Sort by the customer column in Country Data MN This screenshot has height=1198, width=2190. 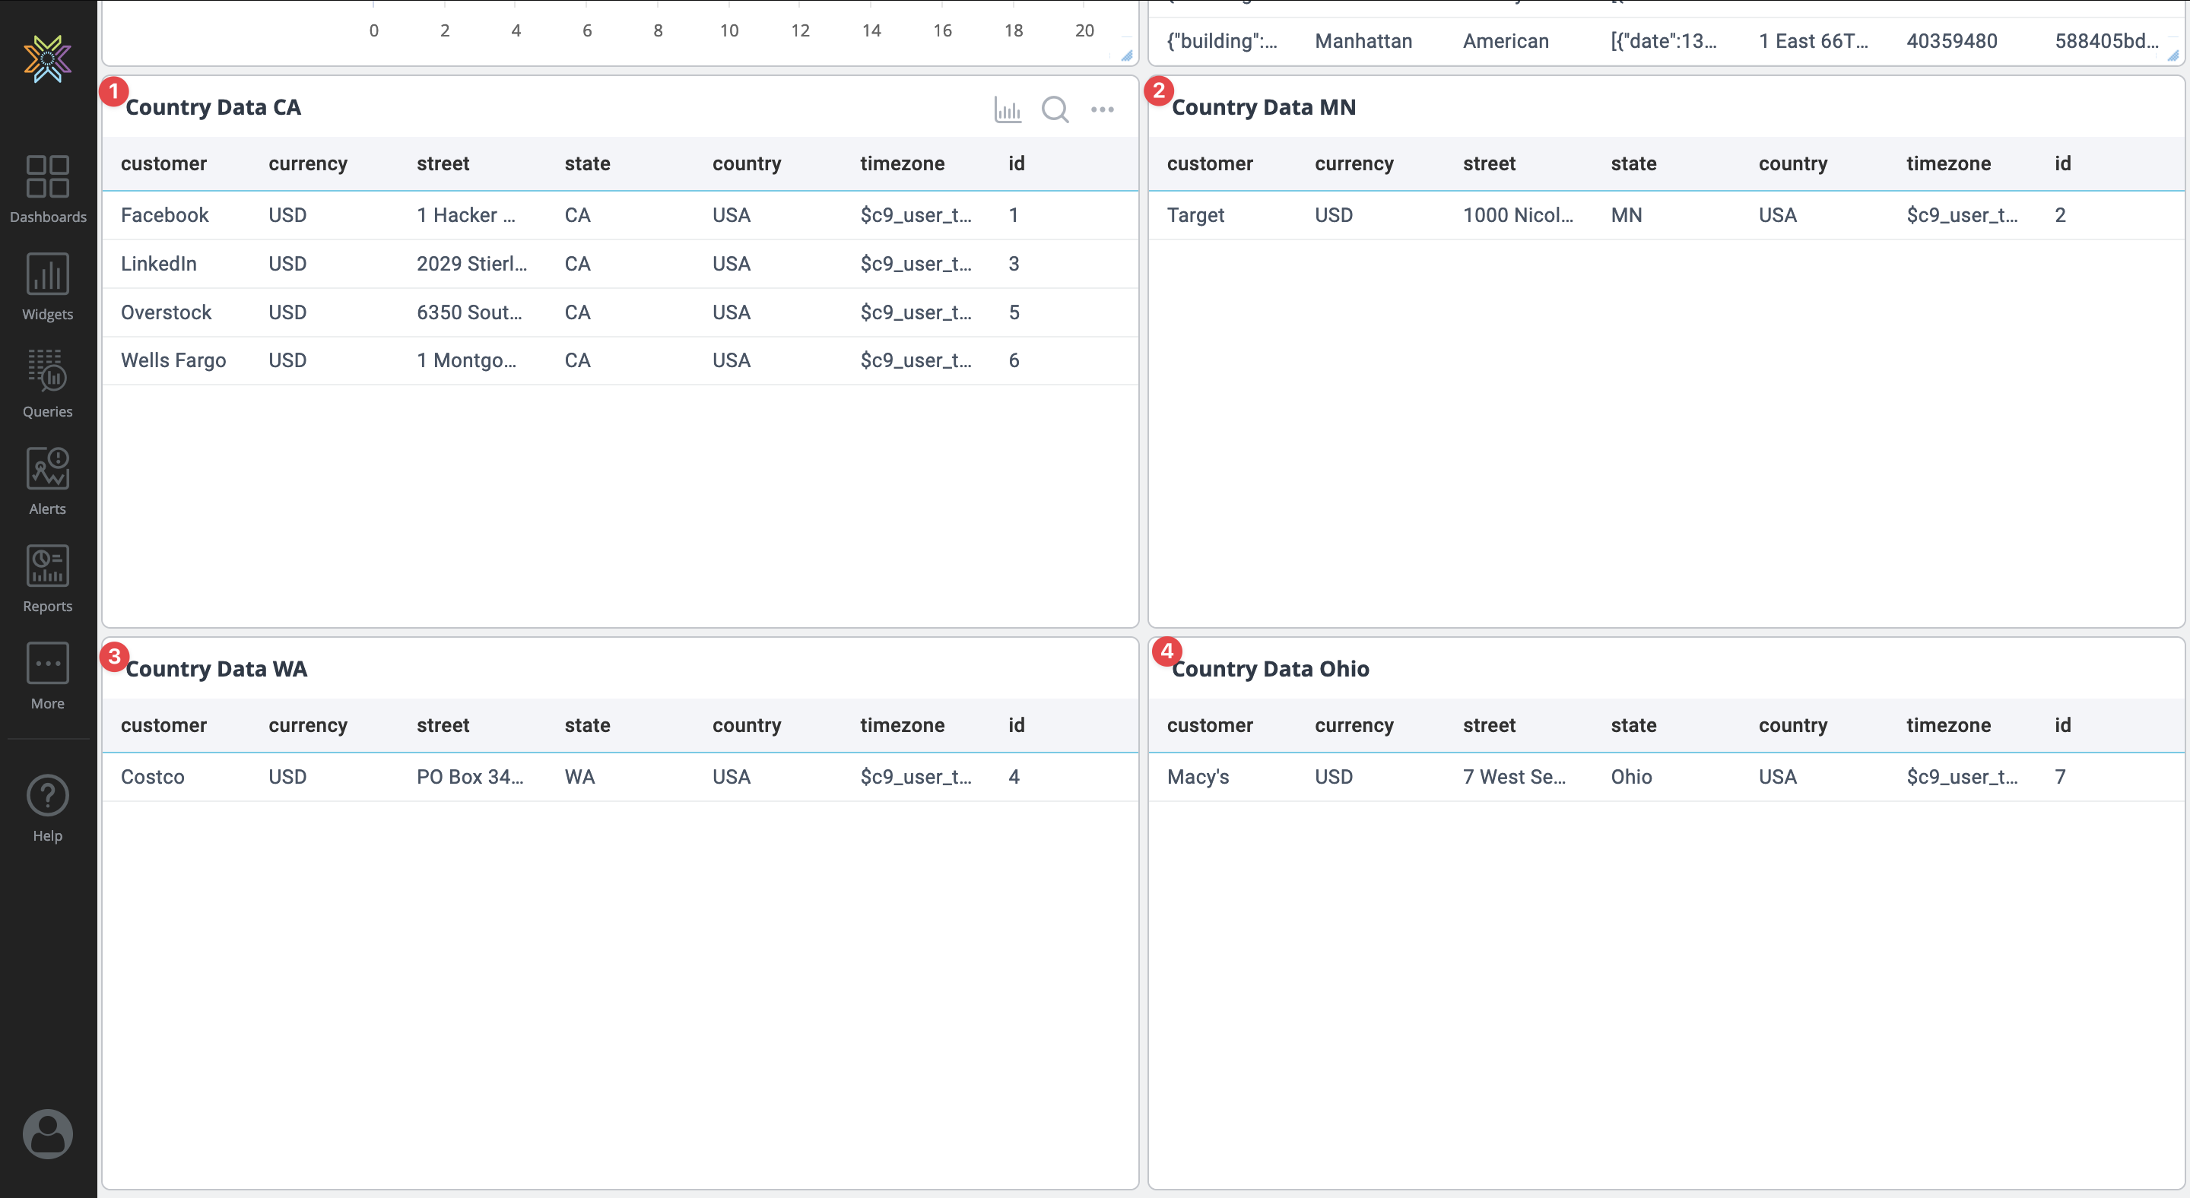pyautogui.click(x=1210, y=164)
